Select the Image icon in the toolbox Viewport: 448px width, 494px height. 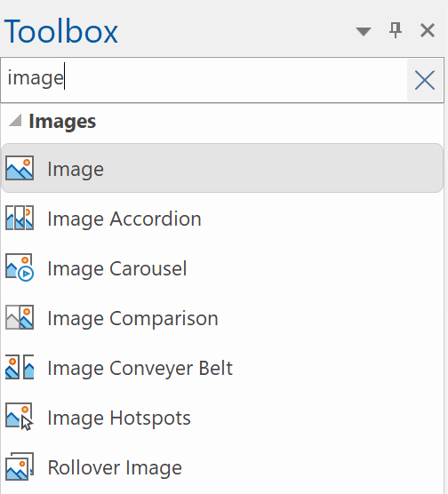point(20,168)
